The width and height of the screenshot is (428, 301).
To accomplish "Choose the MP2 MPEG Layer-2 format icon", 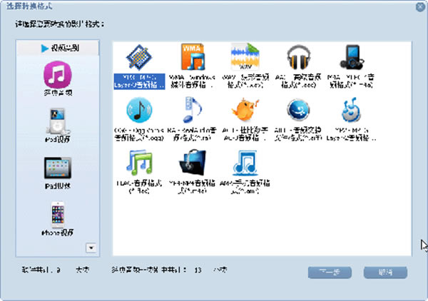I will [x=352, y=110].
